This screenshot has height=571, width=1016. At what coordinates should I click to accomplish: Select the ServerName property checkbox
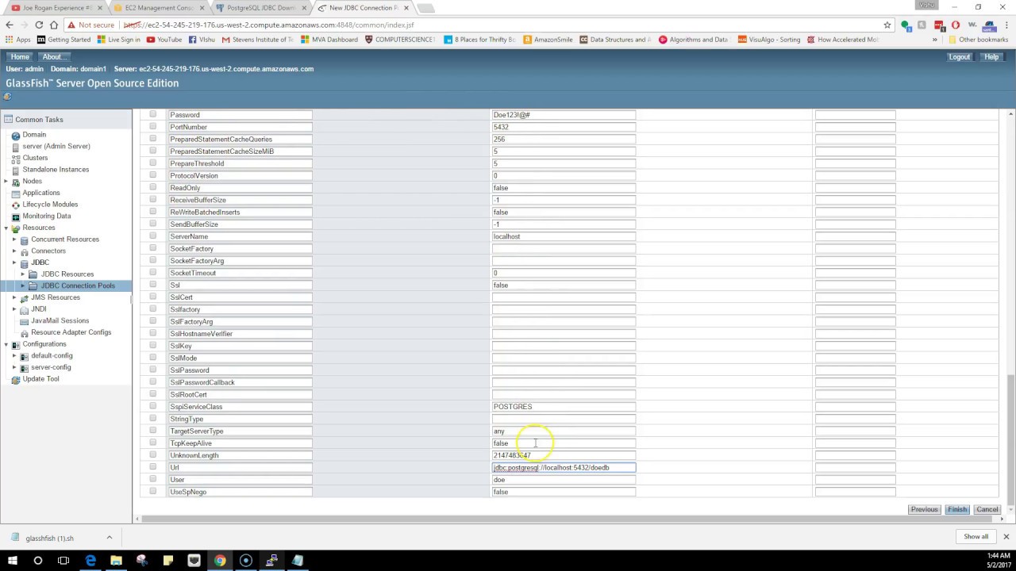(153, 236)
